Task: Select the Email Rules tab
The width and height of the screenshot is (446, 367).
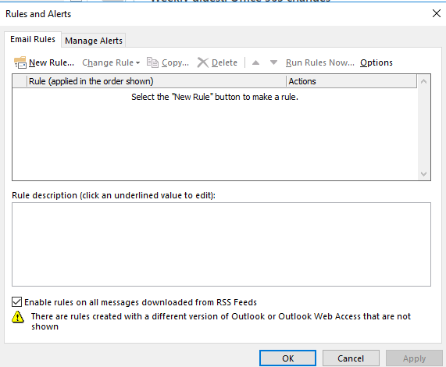Action: 33,39
